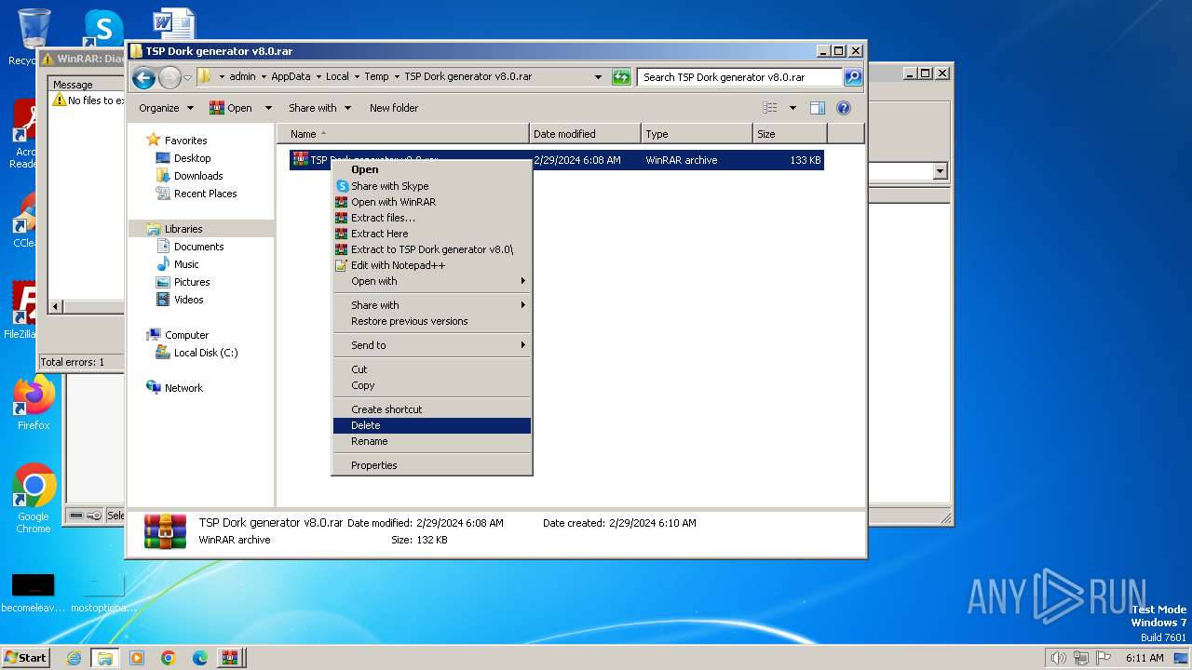Select Network in navigation pane
1192x670 pixels.
[183, 388]
